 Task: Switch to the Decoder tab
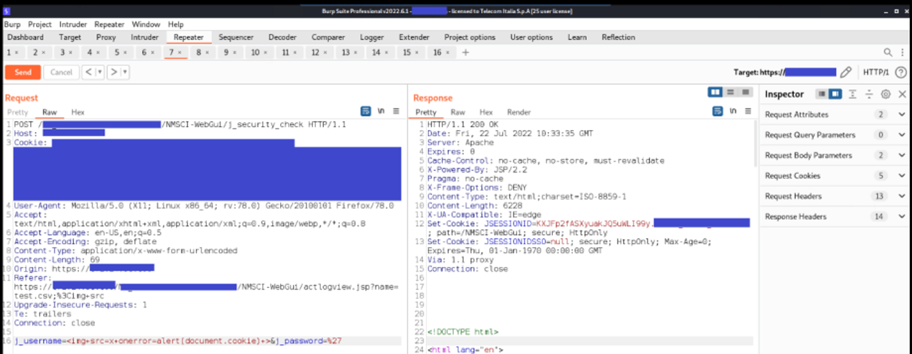(282, 37)
